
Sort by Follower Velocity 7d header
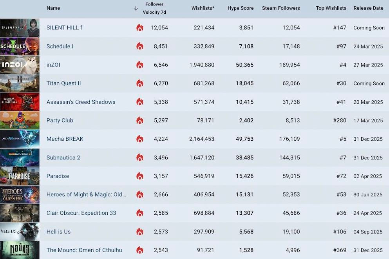pos(154,8)
